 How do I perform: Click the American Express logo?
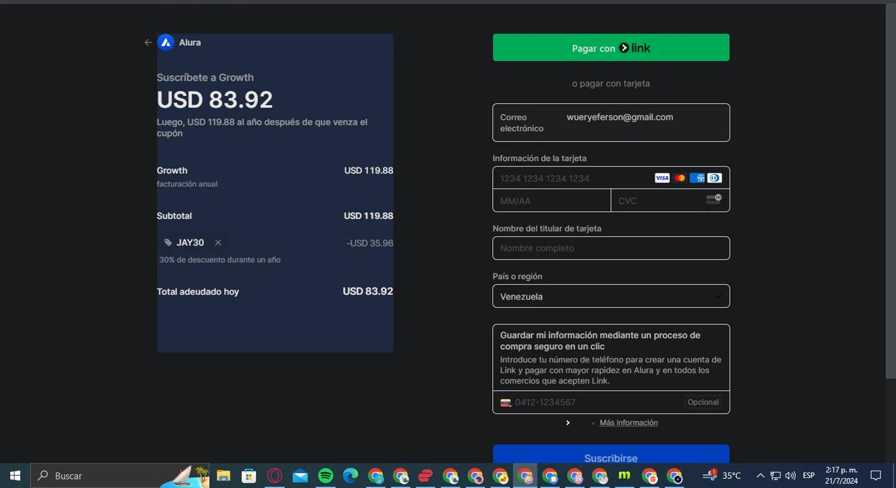click(x=697, y=178)
